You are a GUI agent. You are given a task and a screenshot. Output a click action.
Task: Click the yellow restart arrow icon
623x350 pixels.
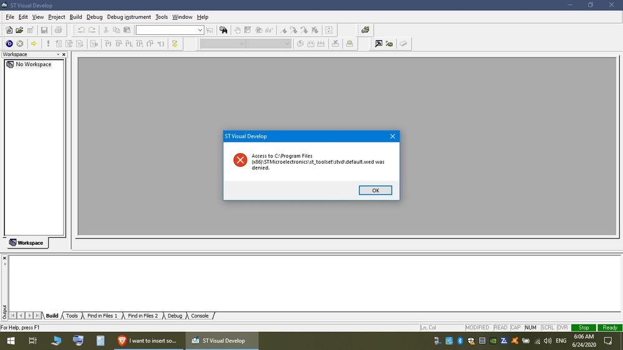click(x=175, y=44)
